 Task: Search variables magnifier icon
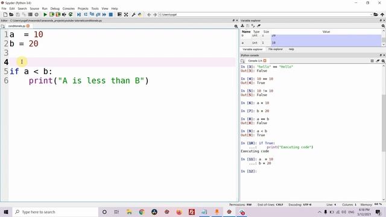pos(384,26)
